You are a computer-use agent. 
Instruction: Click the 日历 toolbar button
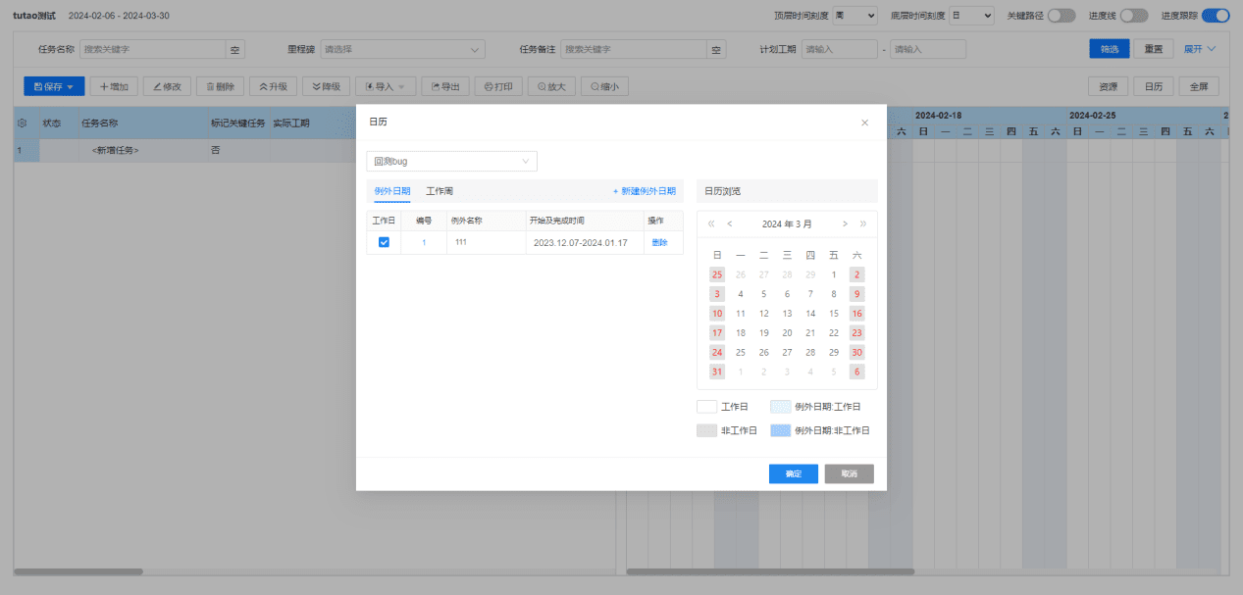pyautogui.click(x=1154, y=86)
